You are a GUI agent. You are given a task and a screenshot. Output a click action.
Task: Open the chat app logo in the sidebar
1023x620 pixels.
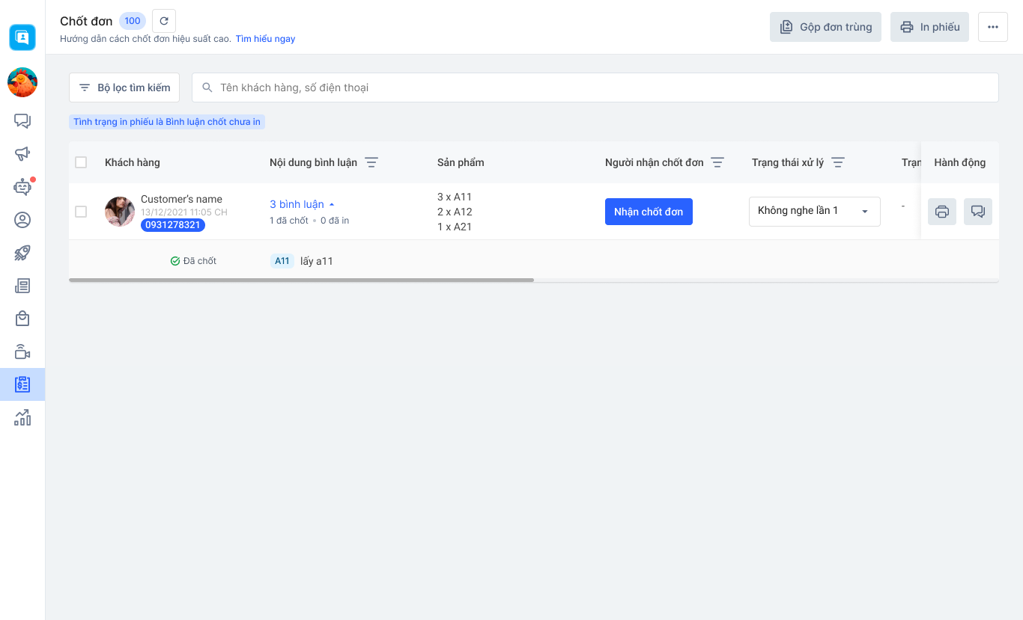[x=22, y=37]
